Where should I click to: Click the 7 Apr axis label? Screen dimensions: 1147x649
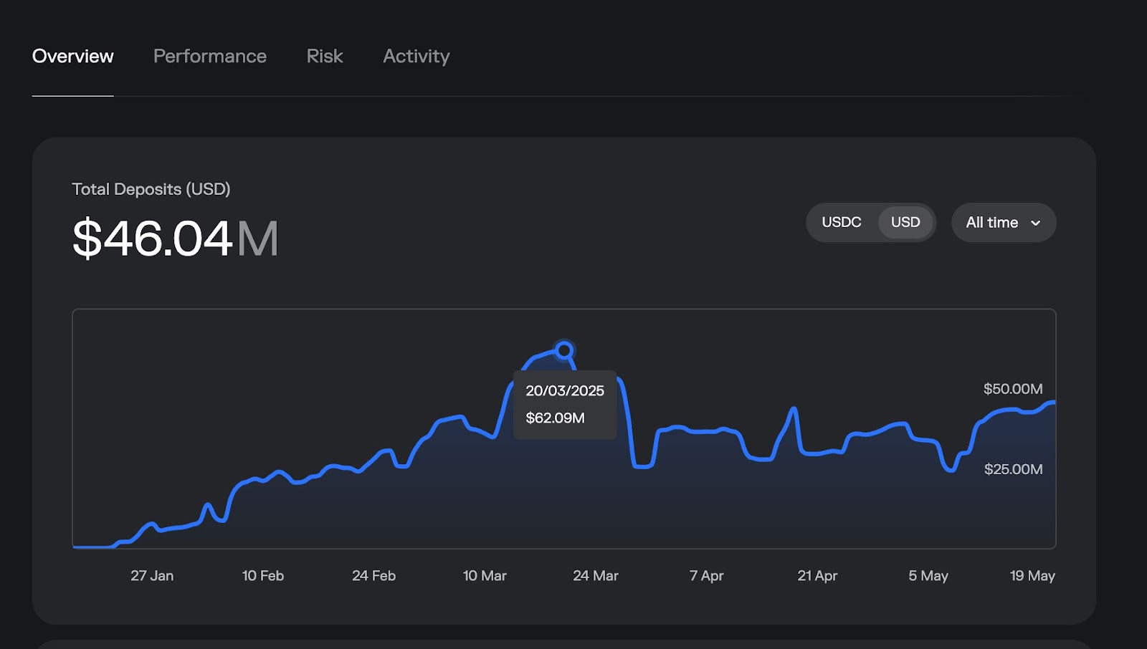706,576
